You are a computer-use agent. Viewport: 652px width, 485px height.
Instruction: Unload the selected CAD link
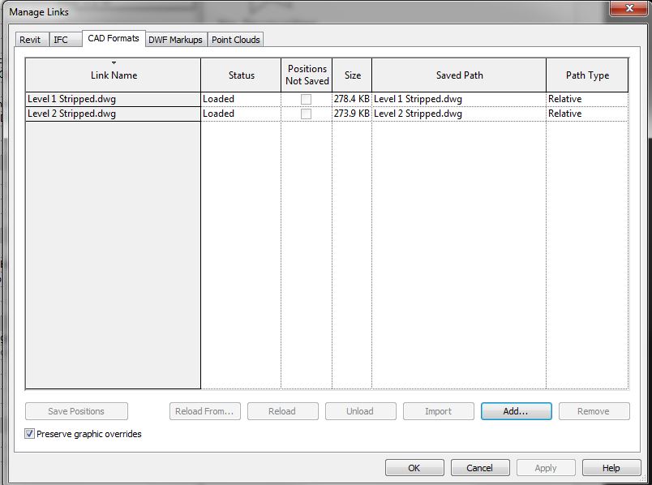[x=360, y=411]
